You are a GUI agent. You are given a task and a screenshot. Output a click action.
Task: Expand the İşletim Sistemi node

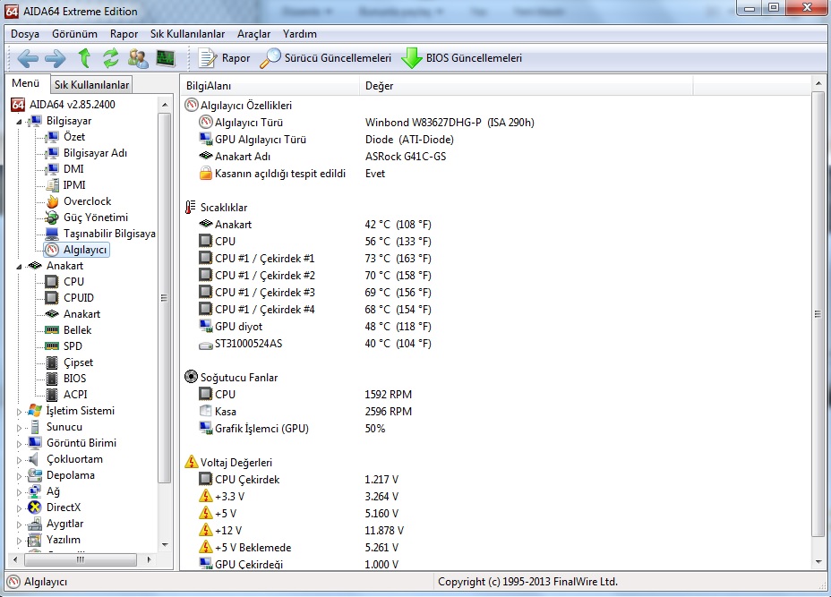19,412
